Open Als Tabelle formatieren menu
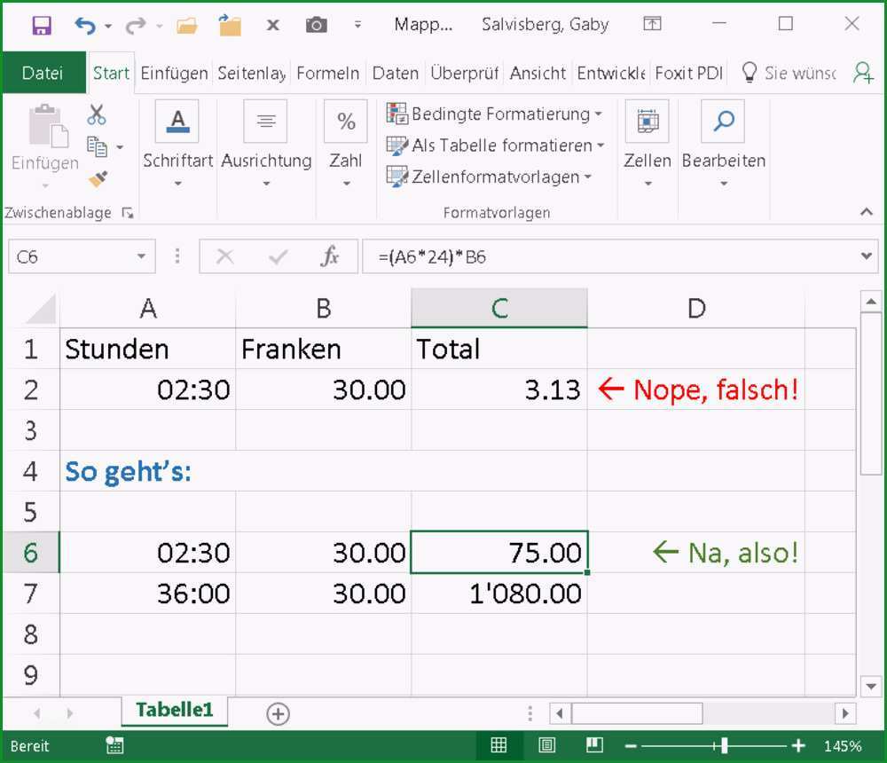The width and height of the screenshot is (887, 763). (496, 146)
